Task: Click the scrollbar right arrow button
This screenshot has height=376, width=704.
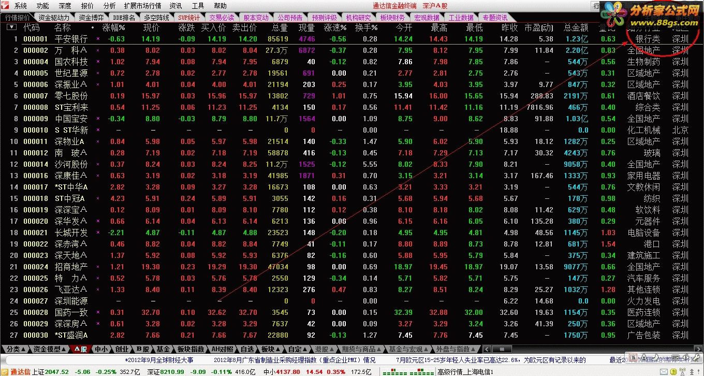Action: pyautogui.click(x=698, y=349)
